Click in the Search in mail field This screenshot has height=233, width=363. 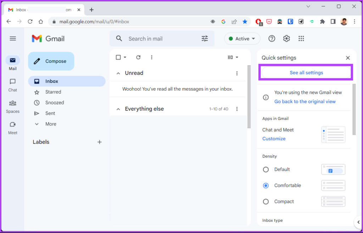(162, 39)
